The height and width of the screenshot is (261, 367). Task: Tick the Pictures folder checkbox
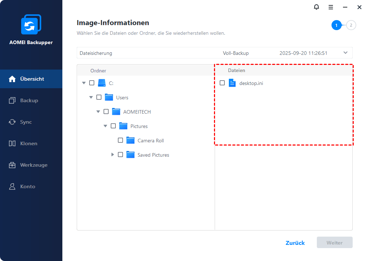pos(113,126)
